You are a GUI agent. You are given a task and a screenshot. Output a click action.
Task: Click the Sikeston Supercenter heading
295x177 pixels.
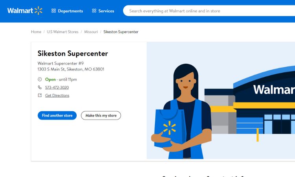click(73, 53)
